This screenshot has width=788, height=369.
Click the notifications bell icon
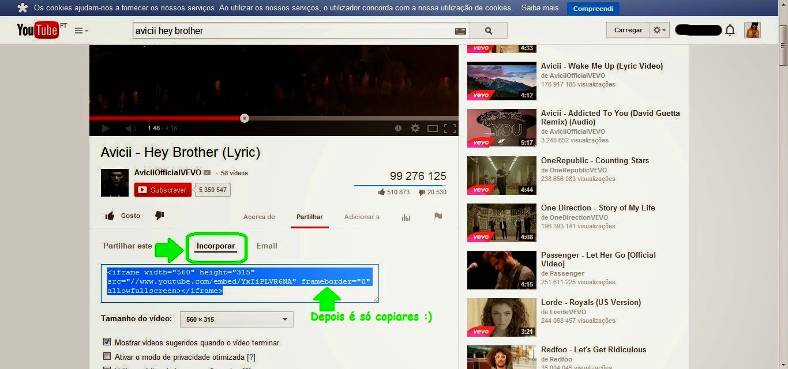(730, 31)
